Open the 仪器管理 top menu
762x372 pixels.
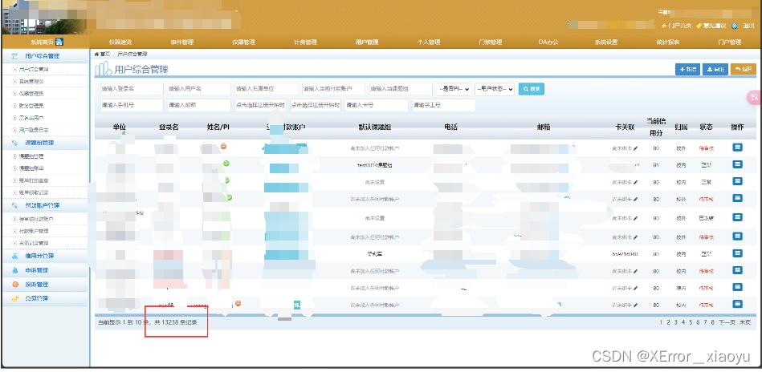[243, 42]
